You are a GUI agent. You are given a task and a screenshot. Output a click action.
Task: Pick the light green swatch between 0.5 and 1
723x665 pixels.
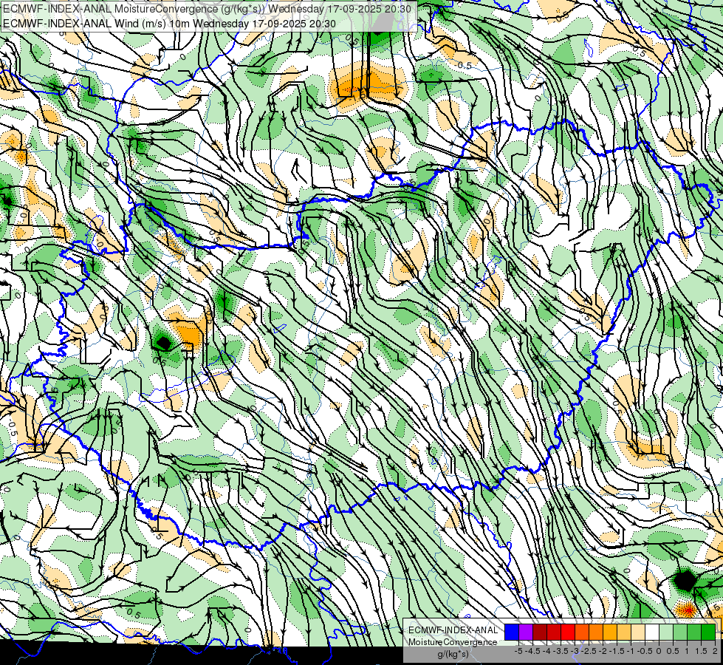tap(680, 632)
